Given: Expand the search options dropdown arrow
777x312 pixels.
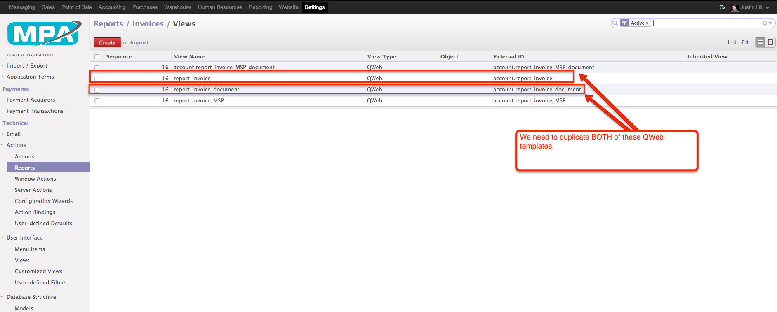Looking at the screenshot, I should click(770, 23).
